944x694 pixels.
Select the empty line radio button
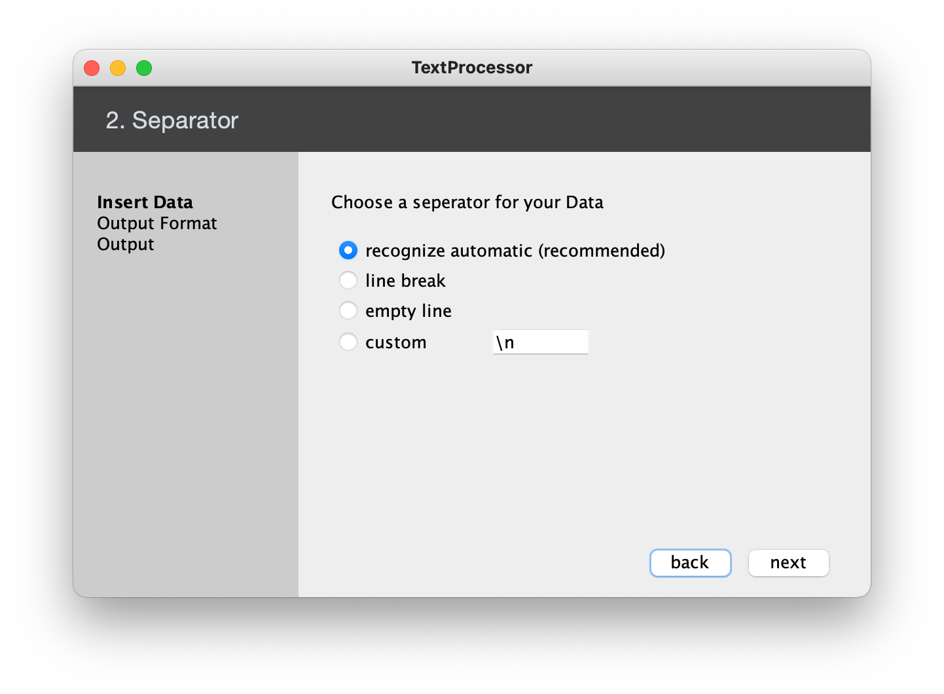[x=348, y=310]
